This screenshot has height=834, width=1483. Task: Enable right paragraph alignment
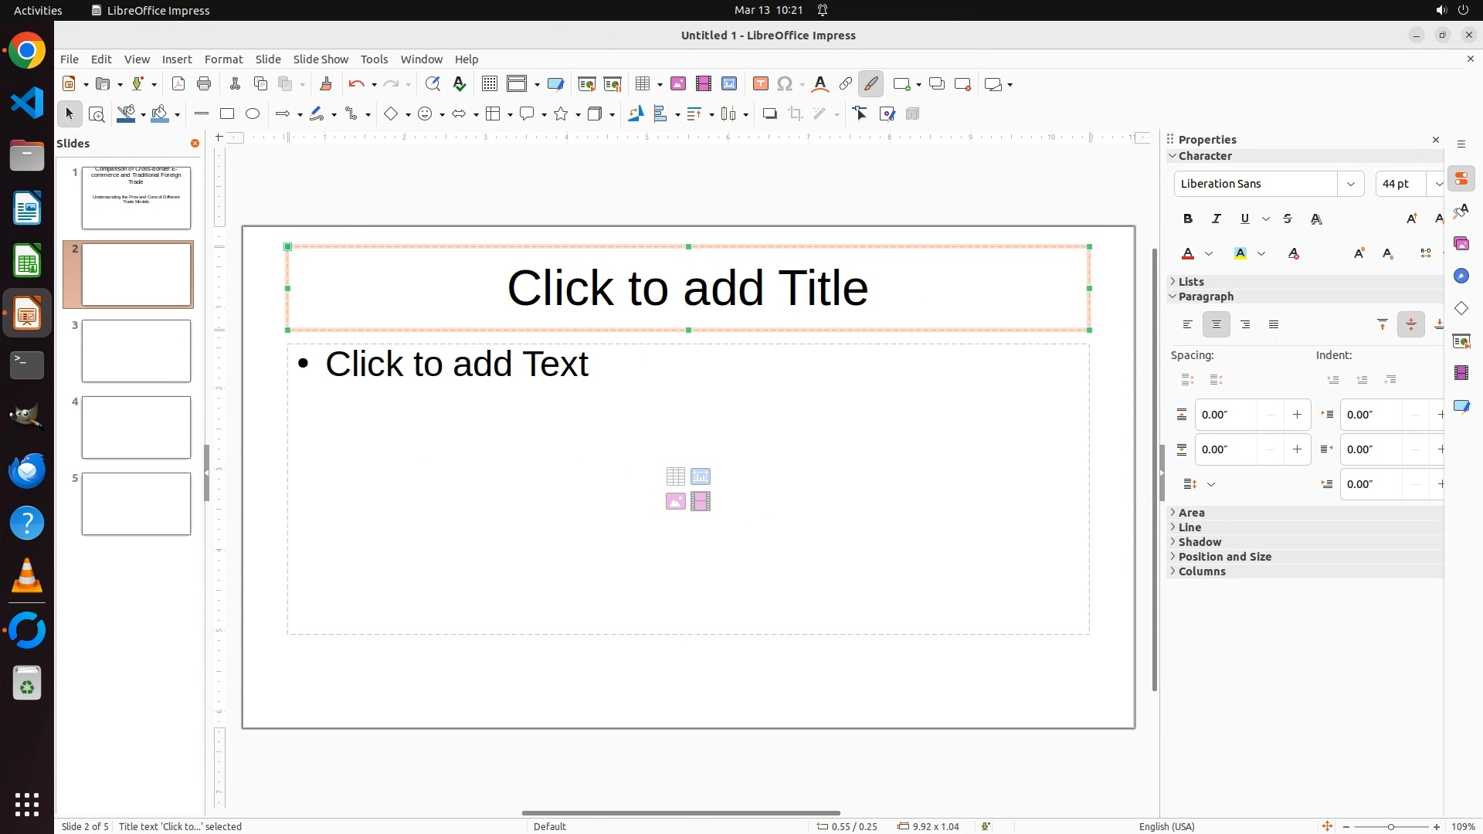tap(1245, 325)
